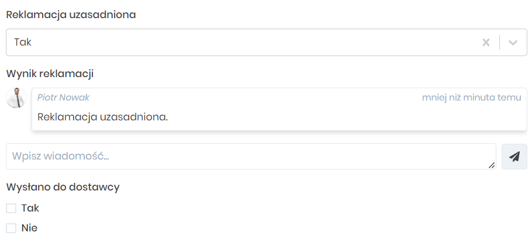Image resolution: width=532 pixels, height=246 pixels.
Task: Grab the message box resize handle
Action: click(x=492, y=165)
